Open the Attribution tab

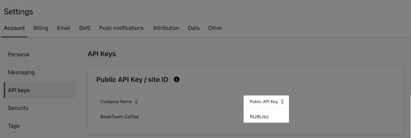click(x=166, y=28)
